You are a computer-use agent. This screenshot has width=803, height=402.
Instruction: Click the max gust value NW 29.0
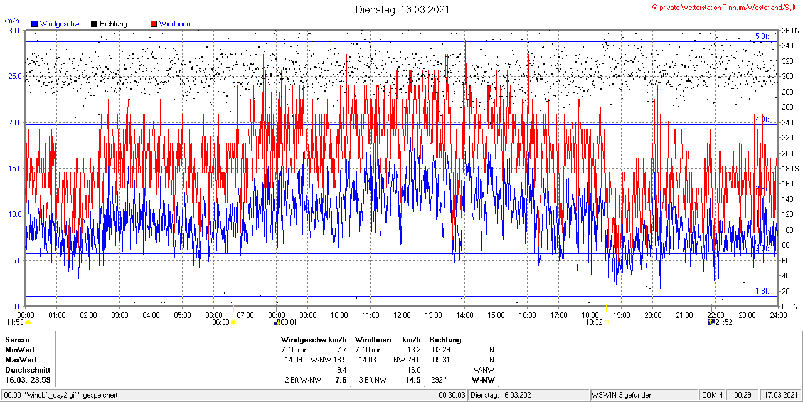[407, 359]
